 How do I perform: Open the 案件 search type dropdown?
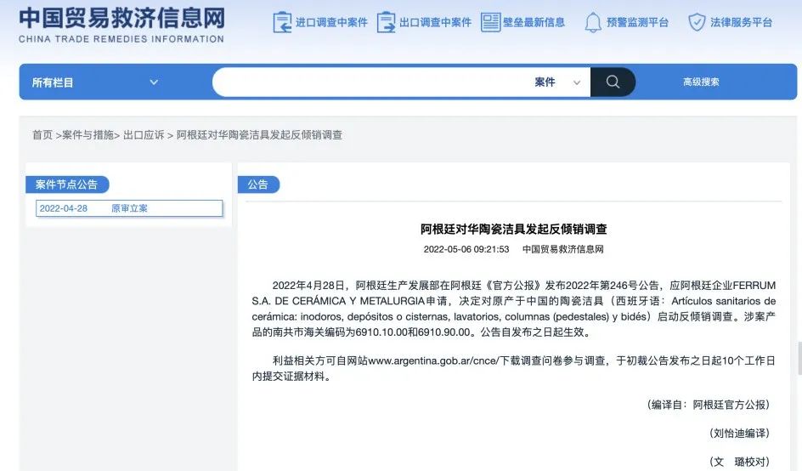click(x=557, y=82)
